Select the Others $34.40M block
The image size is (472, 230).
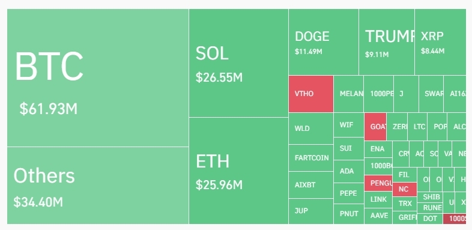(x=98, y=186)
